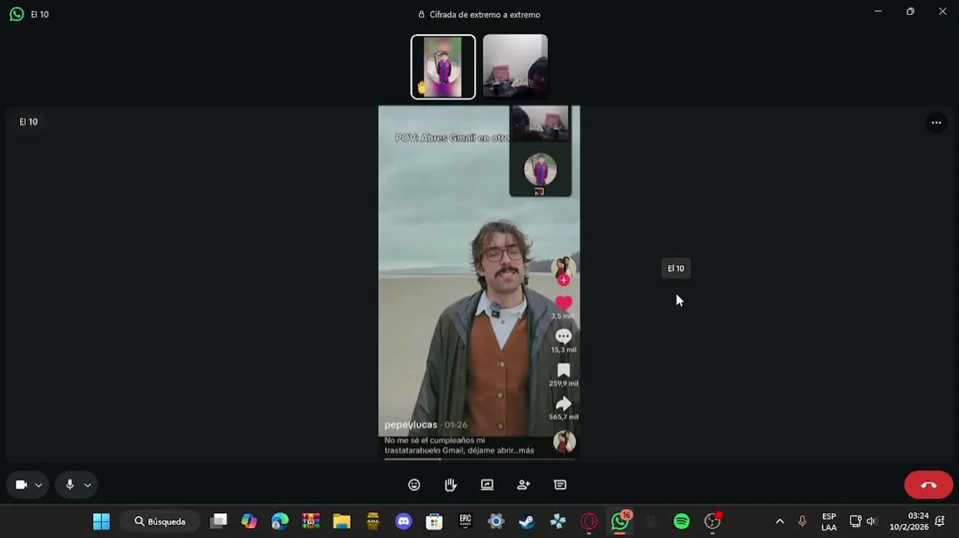This screenshot has width=959, height=538.
Task: Open the notifications bell icon
Action: coord(940,522)
